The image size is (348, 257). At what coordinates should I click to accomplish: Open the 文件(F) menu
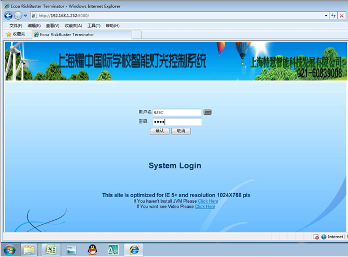click(x=16, y=25)
